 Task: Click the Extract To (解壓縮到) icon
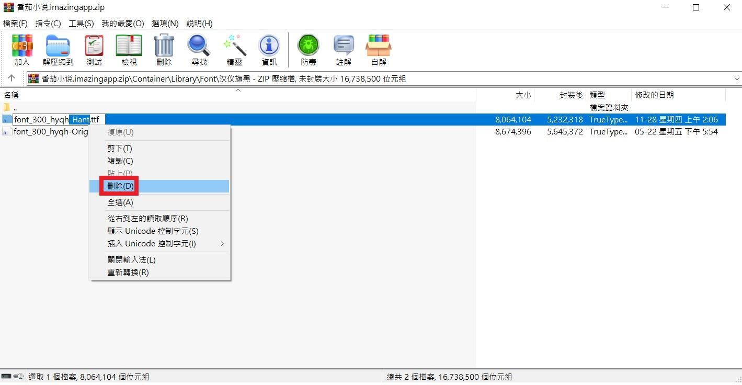pos(58,50)
